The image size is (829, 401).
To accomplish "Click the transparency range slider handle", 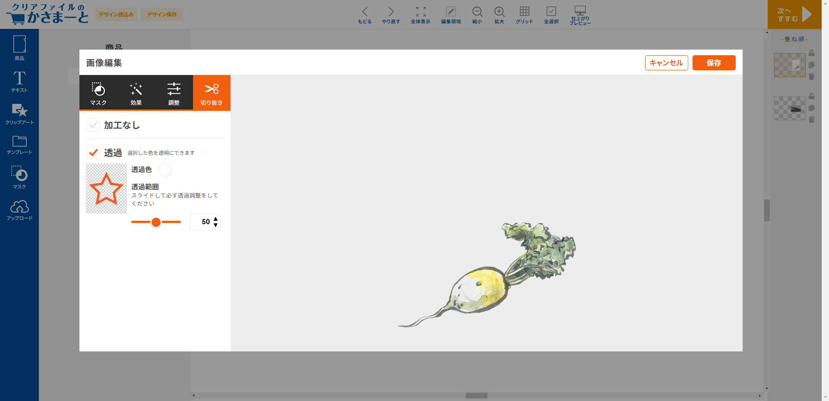I will [156, 222].
